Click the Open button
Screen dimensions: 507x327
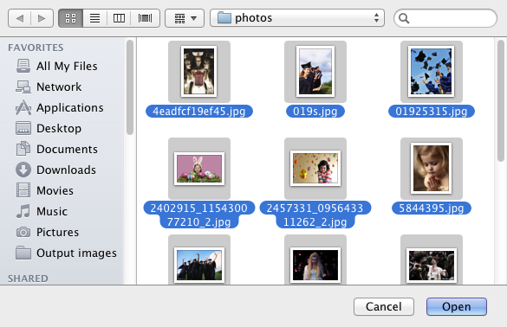457,306
